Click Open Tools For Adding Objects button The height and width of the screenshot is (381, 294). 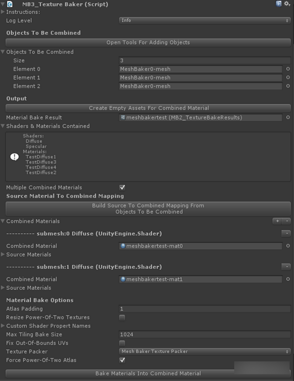tap(148, 42)
